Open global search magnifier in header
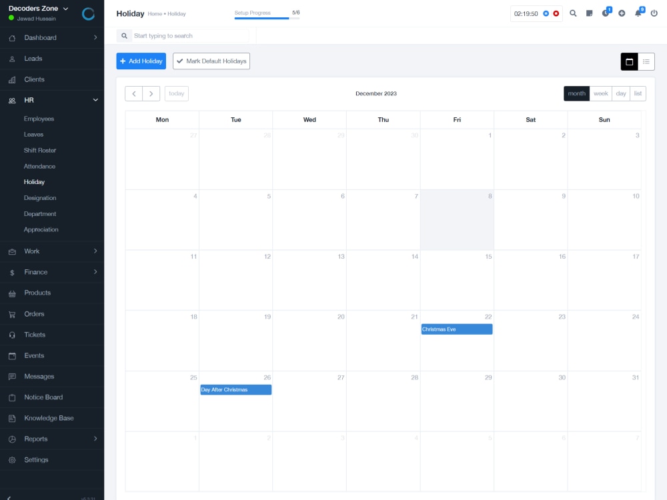The width and height of the screenshot is (667, 500). (x=573, y=13)
